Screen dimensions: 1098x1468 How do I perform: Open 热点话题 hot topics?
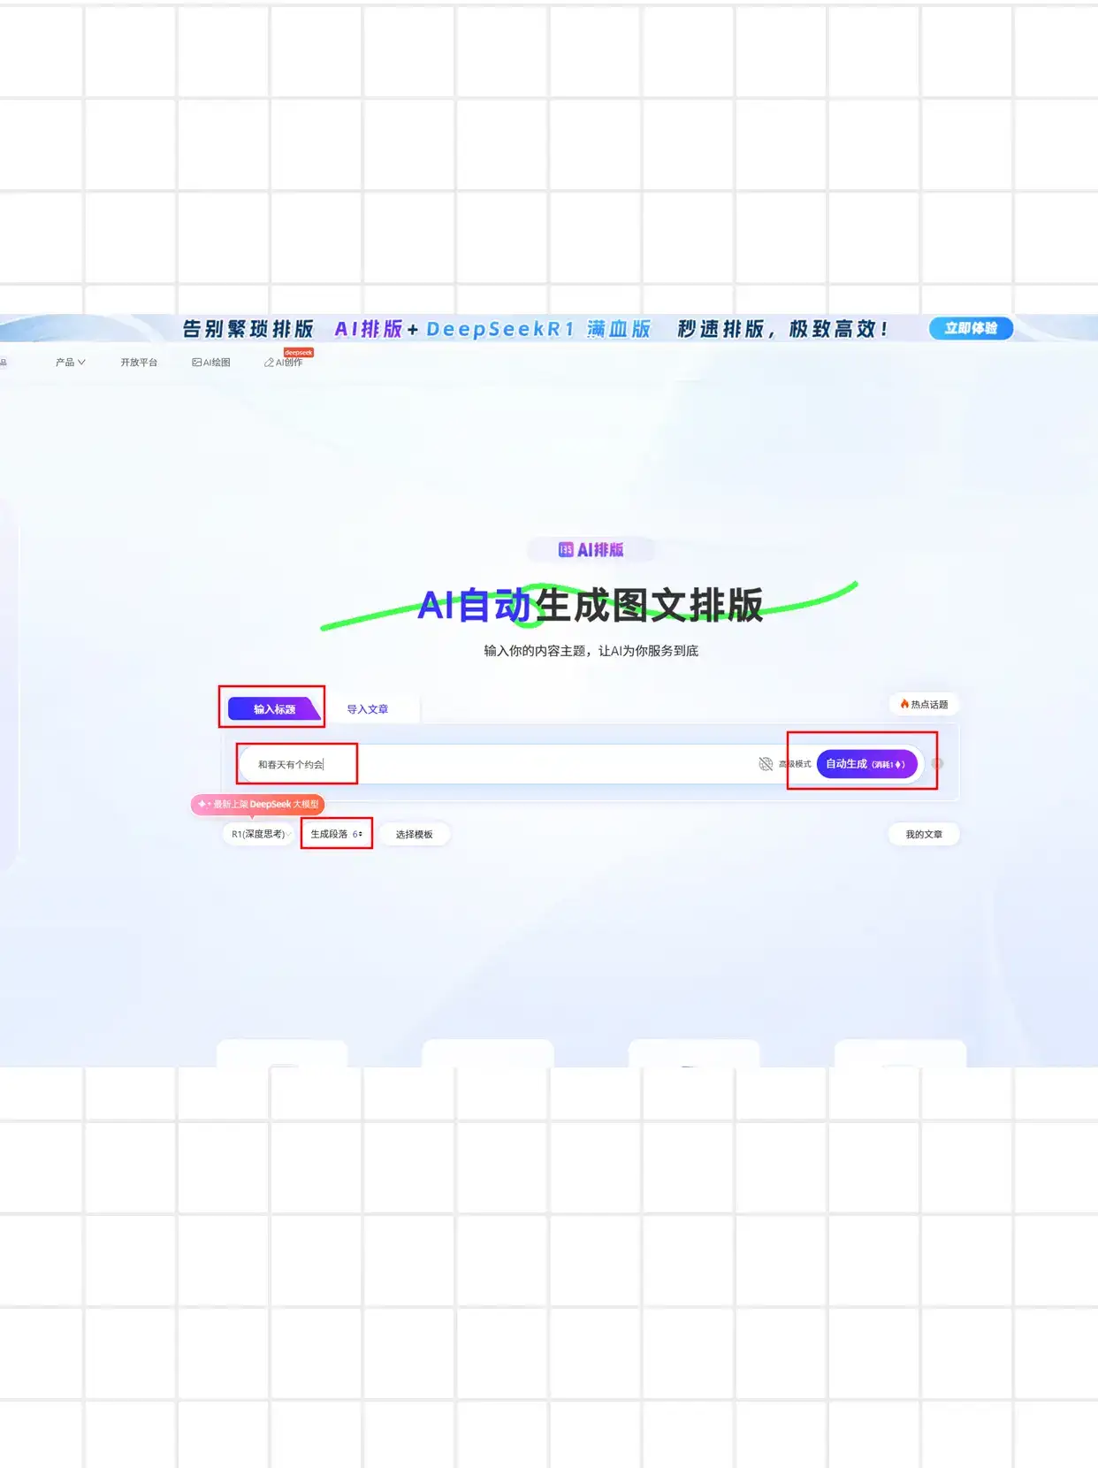click(924, 705)
